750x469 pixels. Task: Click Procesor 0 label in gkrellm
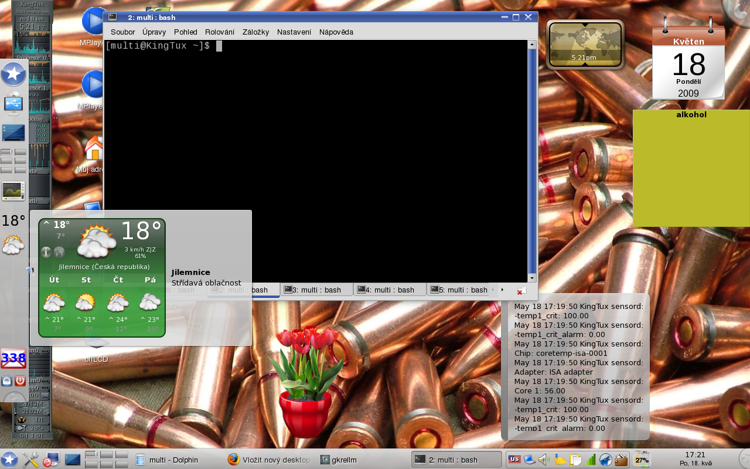pos(32,58)
